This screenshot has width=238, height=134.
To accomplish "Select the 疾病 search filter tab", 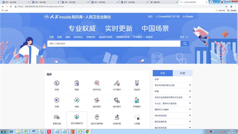I will click(x=60, y=37).
